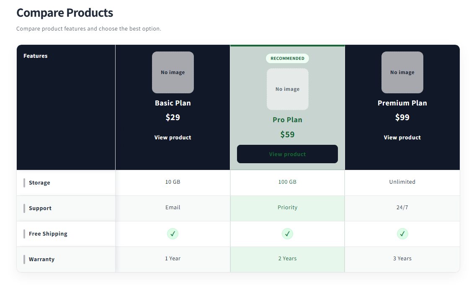Select the Free Shipping row label
This screenshot has height=285, width=474.
pyautogui.click(x=48, y=234)
